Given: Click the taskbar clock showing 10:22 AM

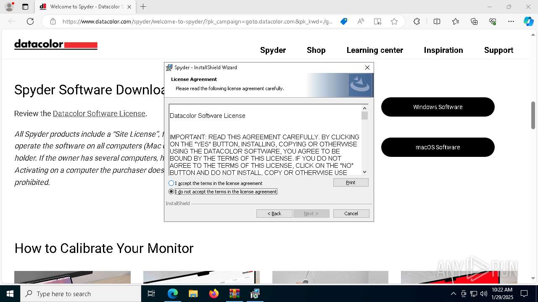Looking at the screenshot, I should pyautogui.click(x=502, y=294).
